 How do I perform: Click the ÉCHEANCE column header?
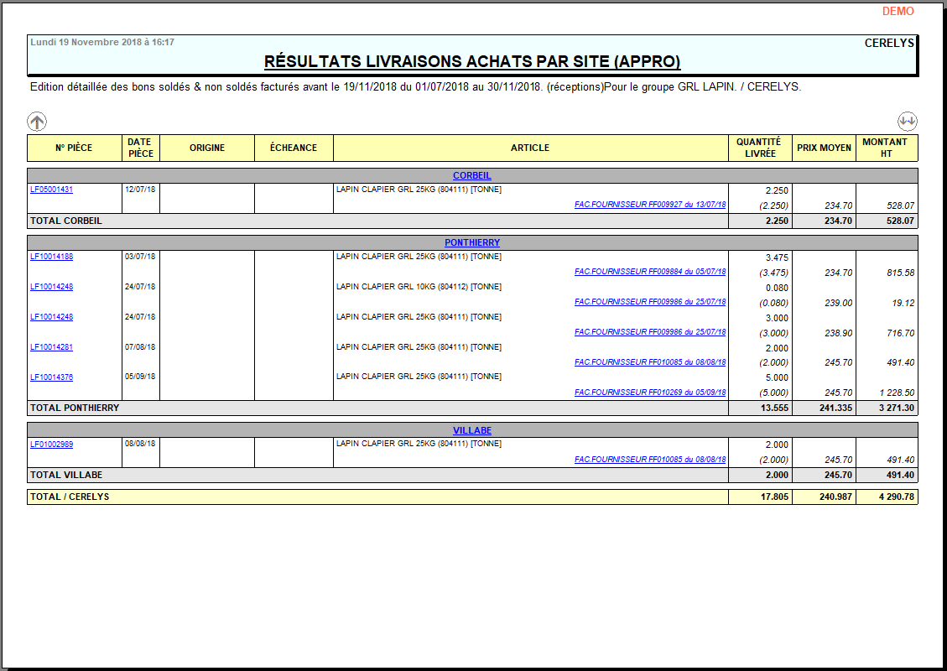294,148
